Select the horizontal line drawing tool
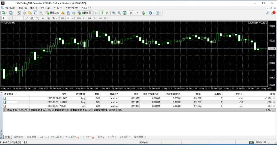Screen dimensions: 277x145 (21, 18)
